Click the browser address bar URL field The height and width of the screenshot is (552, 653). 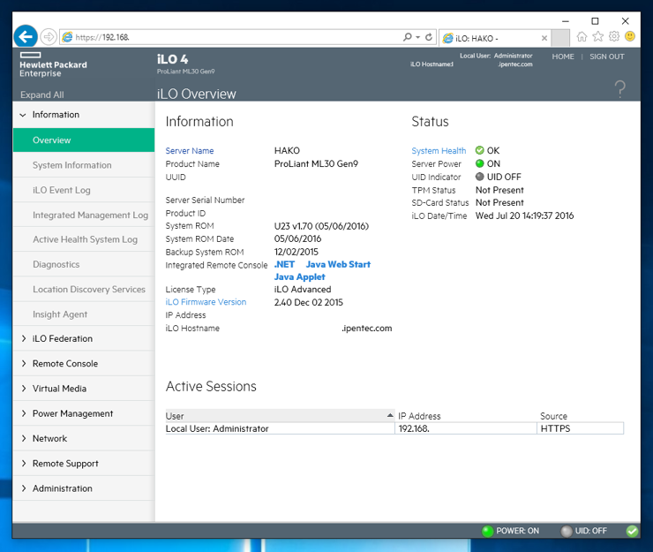(x=231, y=37)
